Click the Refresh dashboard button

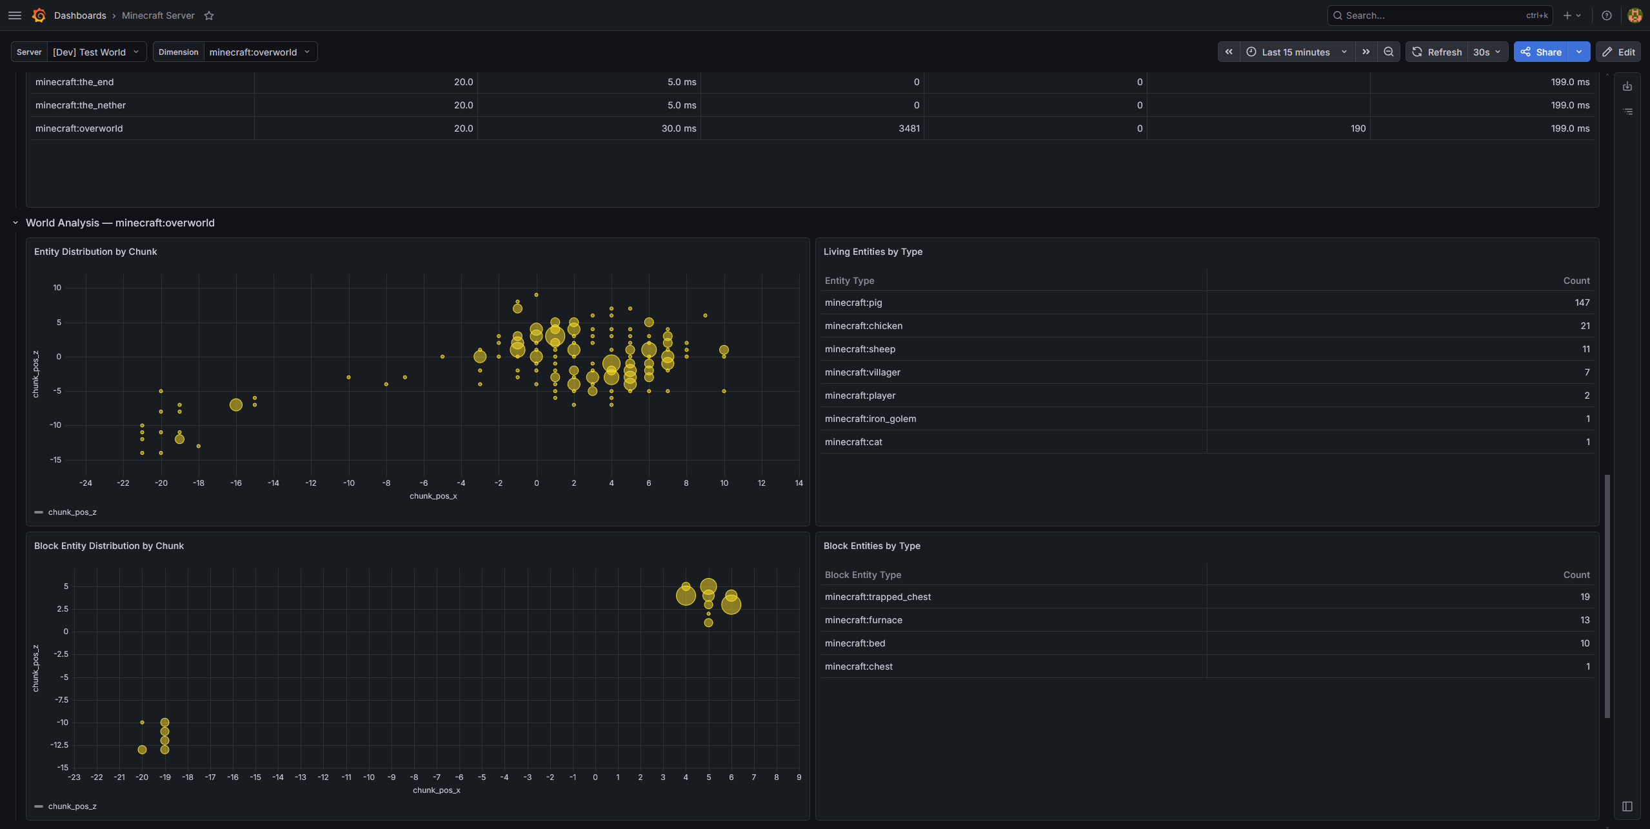[1436, 52]
